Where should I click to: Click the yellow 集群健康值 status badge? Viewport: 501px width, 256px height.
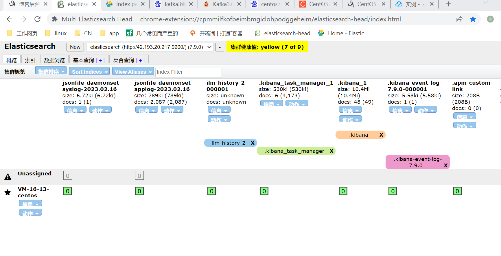pyautogui.click(x=267, y=47)
